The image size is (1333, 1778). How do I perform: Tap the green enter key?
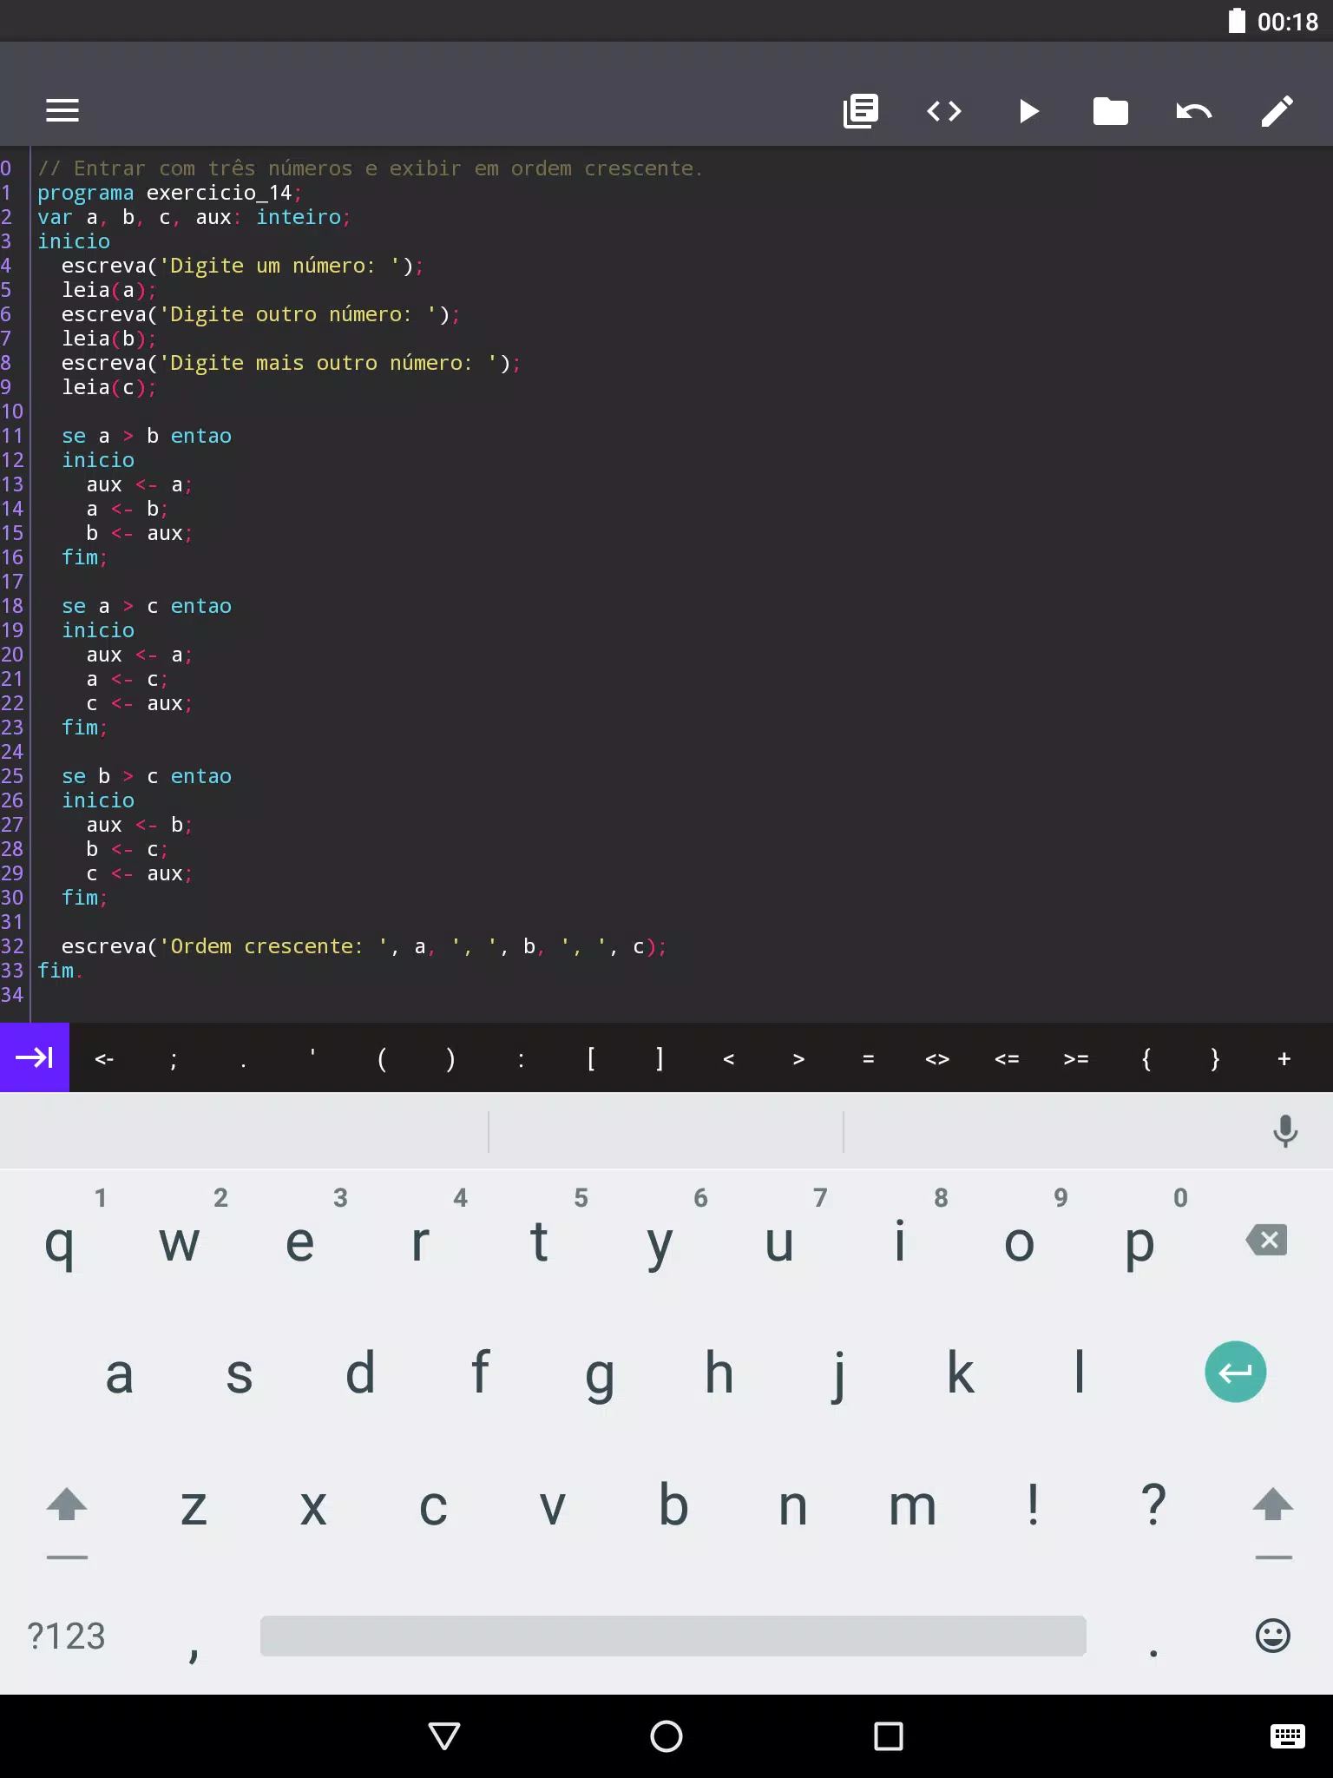1236,1372
